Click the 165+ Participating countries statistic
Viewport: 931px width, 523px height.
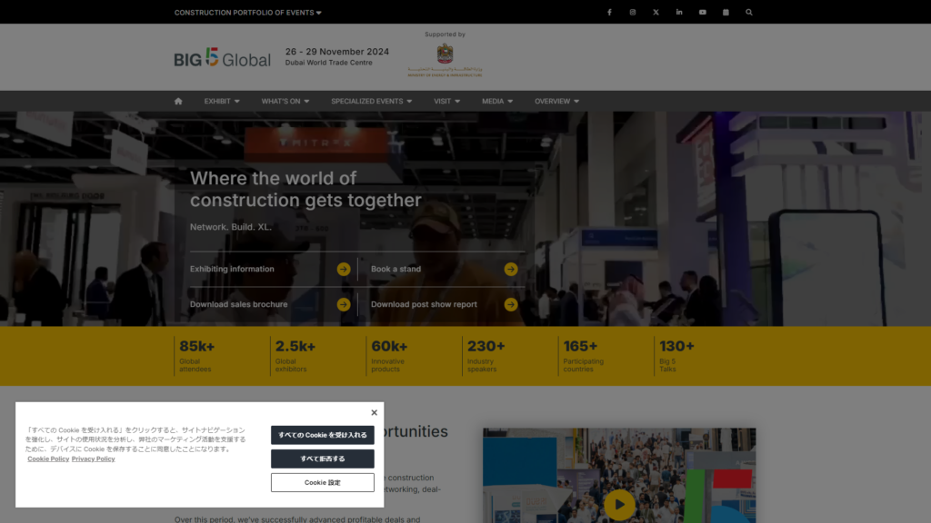584,356
